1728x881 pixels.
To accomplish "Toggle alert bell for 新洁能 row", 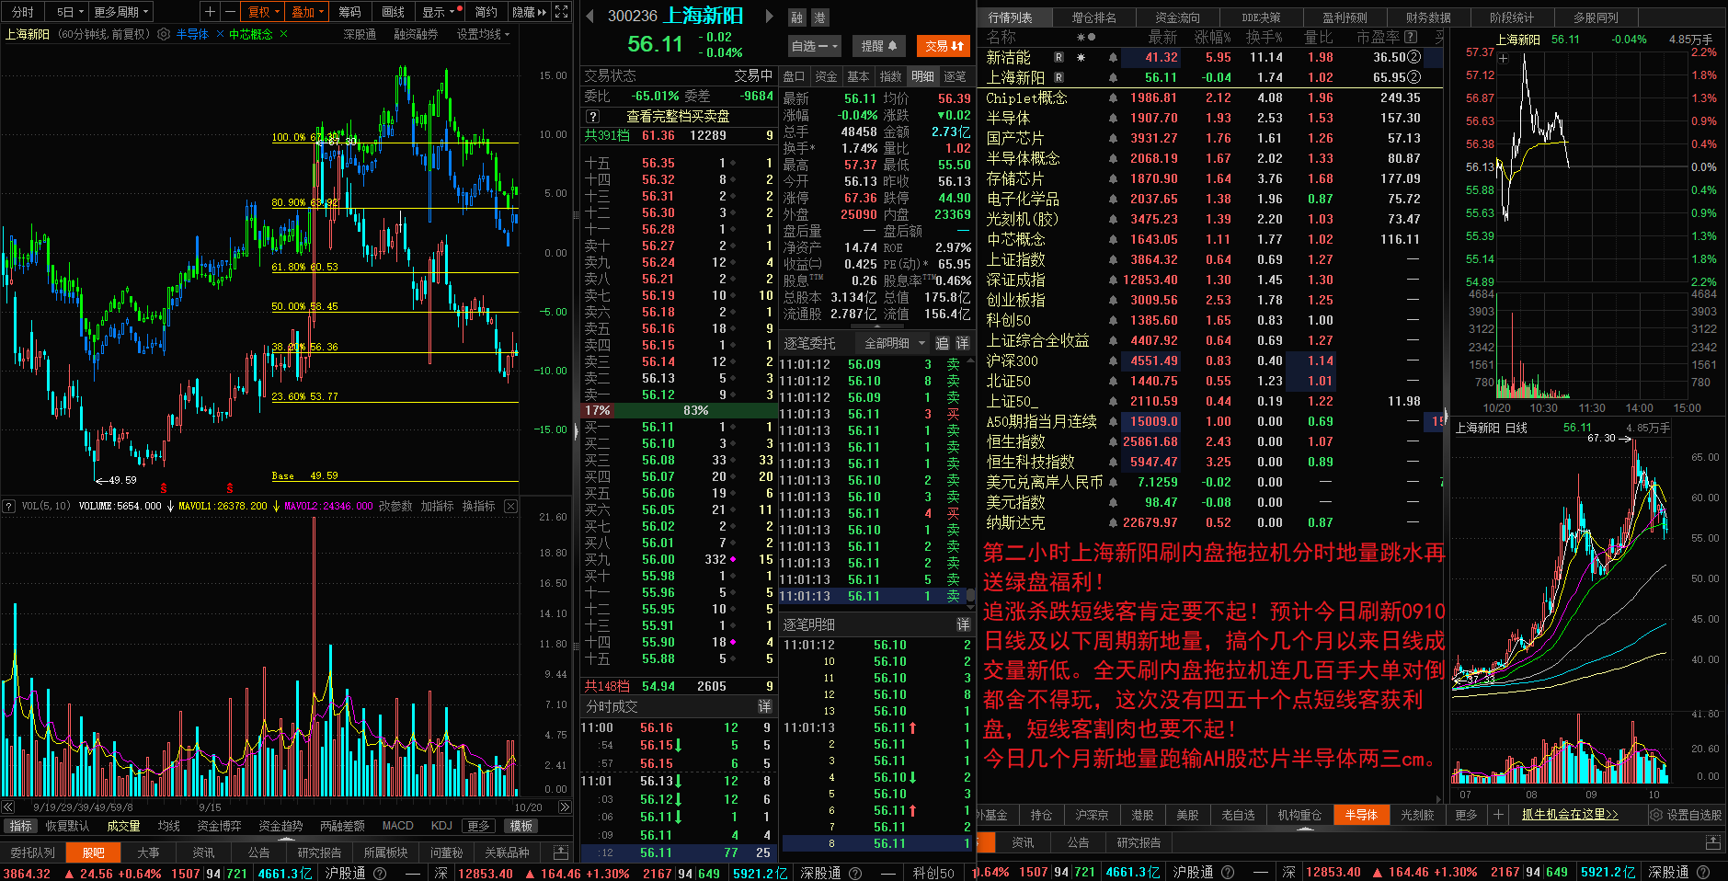I will 1113,57.
